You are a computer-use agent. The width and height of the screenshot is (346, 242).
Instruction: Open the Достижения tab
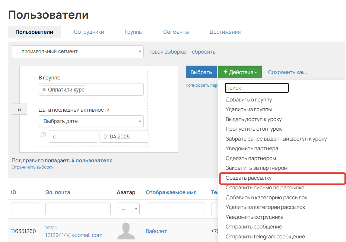click(225, 32)
